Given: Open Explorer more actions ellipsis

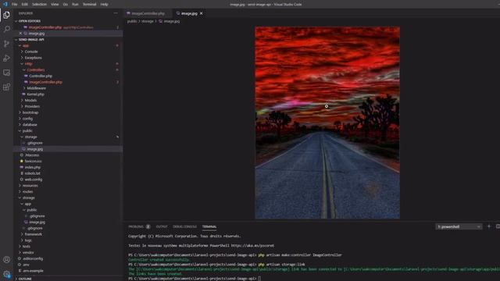Looking at the screenshot, I should [x=116, y=13].
